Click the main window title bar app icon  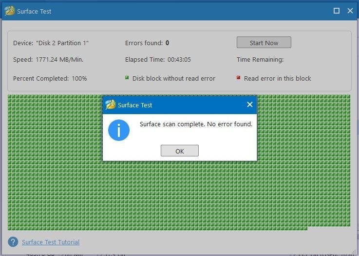[x=10, y=11]
